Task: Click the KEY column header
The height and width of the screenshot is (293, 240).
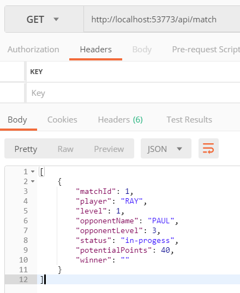Action: (x=37, y=72)
